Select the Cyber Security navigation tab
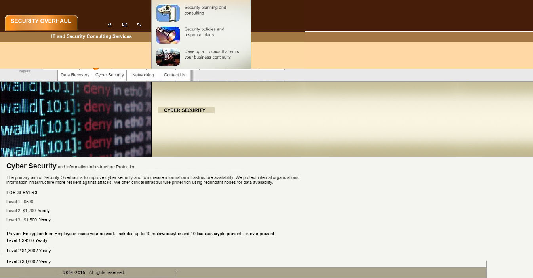Image resolution: width=533 pixels, height=278 pixels. 110,75
